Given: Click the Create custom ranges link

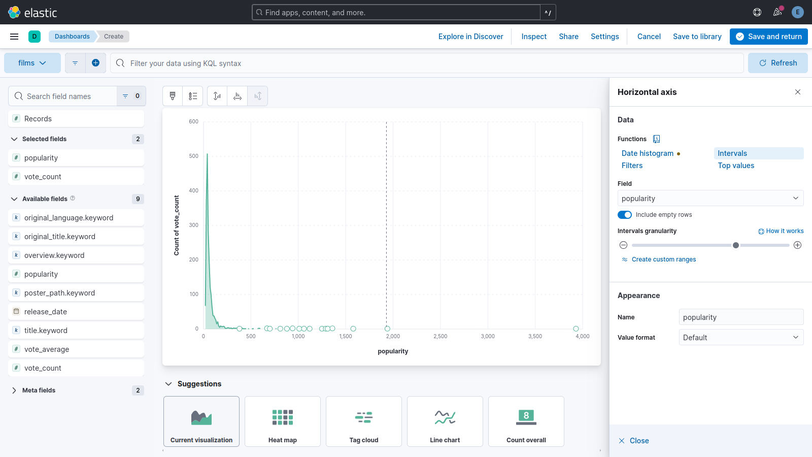Looking at the screenshot, I should pos(663,259).
